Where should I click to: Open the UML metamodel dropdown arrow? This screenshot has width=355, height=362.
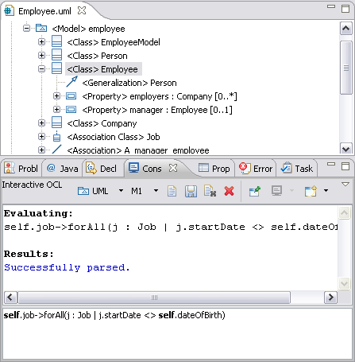tap(121, 190)
